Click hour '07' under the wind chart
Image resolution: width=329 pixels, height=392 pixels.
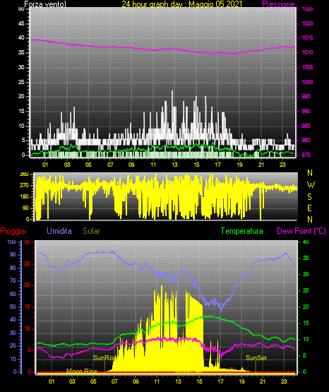pos(110,165)
